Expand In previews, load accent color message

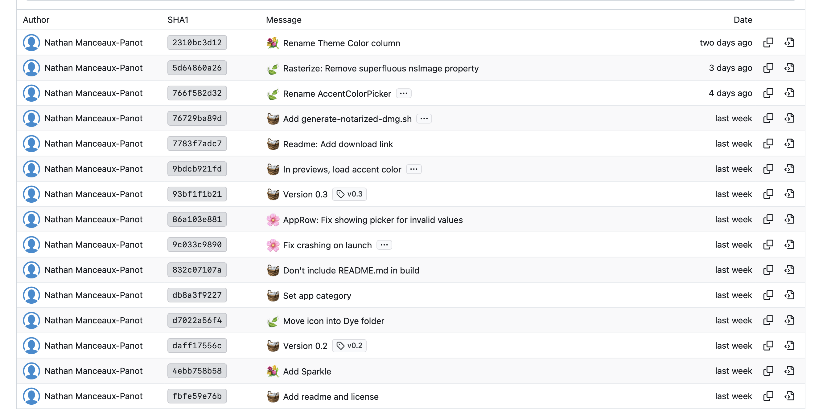pos(413,169)
